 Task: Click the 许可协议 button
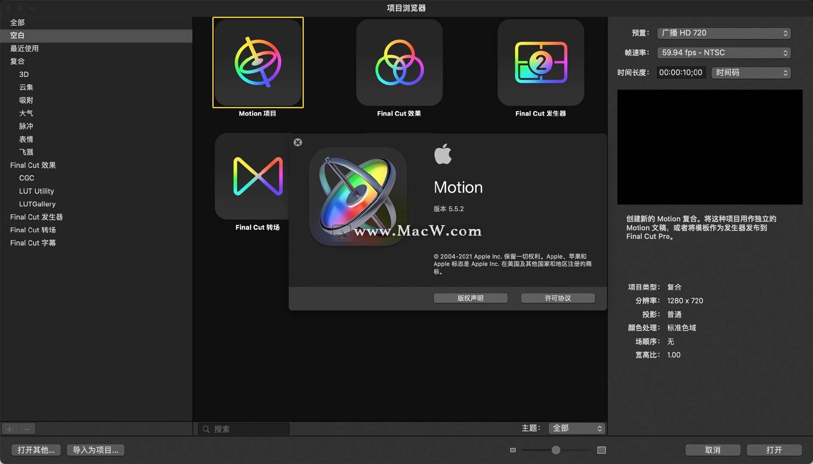point(557,298)
